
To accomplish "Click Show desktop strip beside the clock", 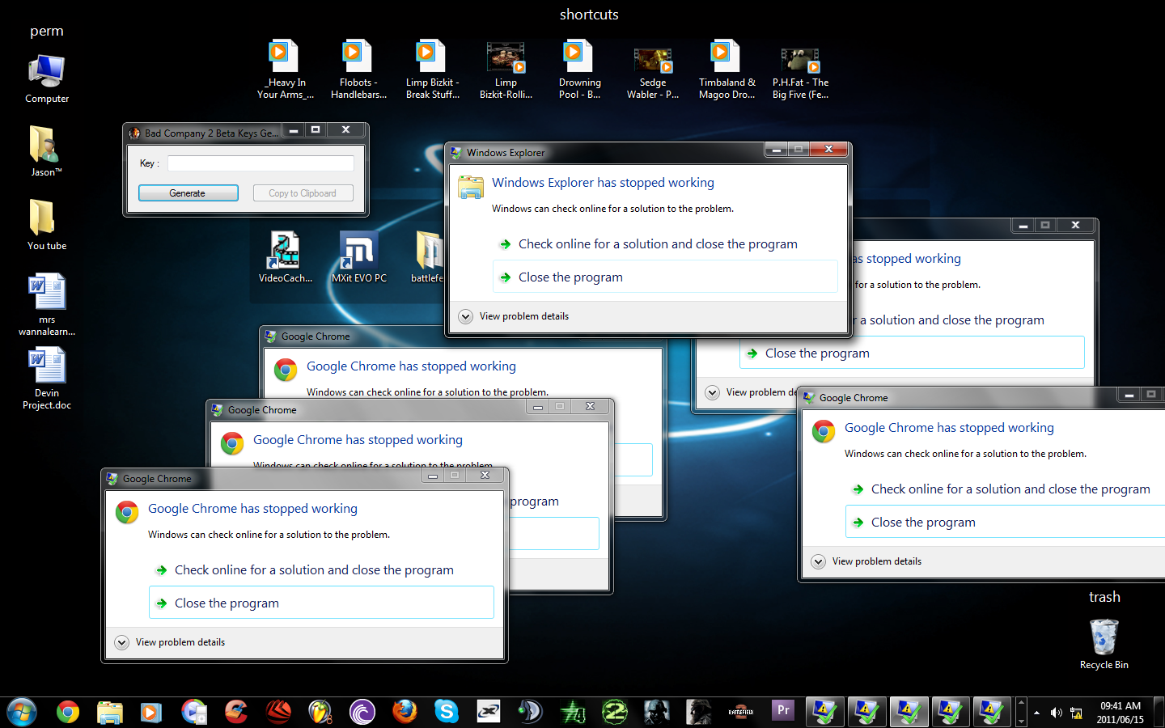I will point(1159,713).
